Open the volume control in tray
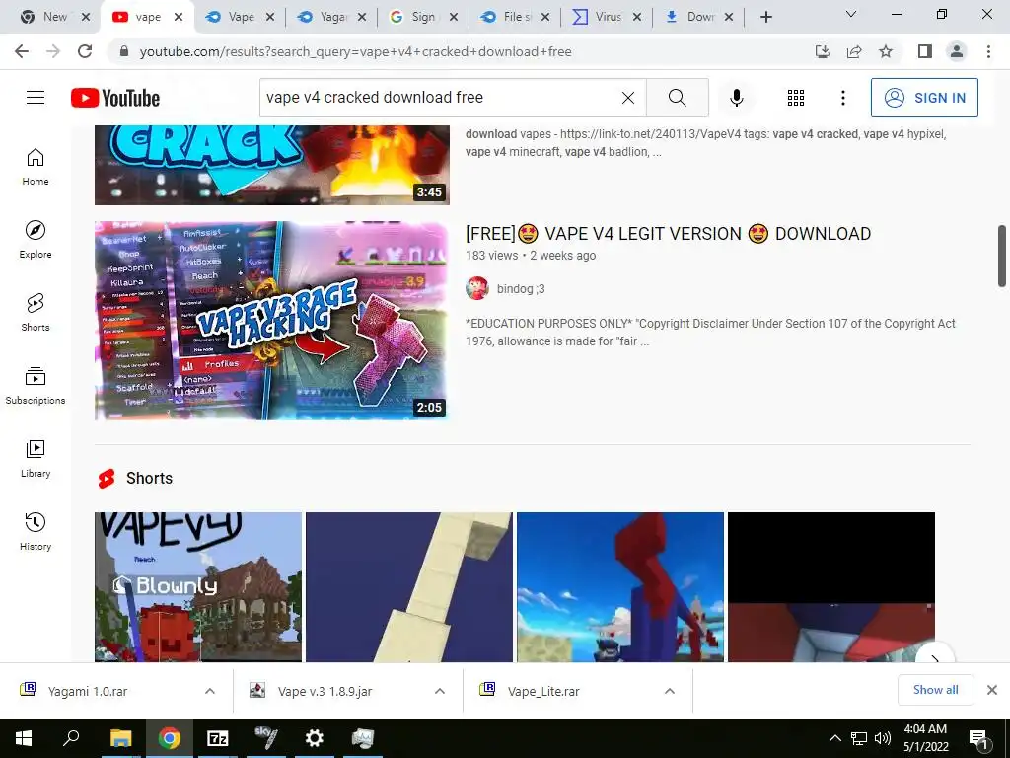The height and width of the screenshot is (758, 1010). (x=883, y=738)
